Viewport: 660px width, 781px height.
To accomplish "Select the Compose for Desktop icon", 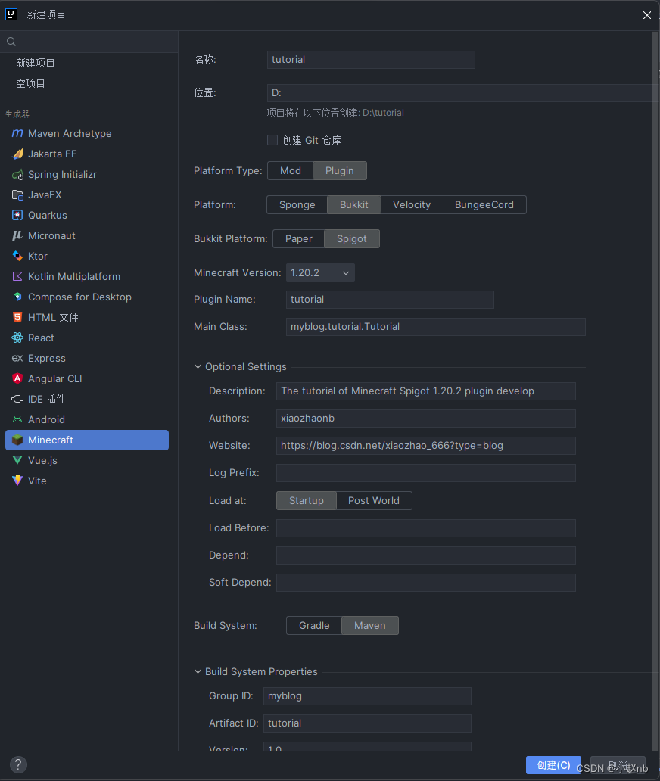I will pos(17,297).
